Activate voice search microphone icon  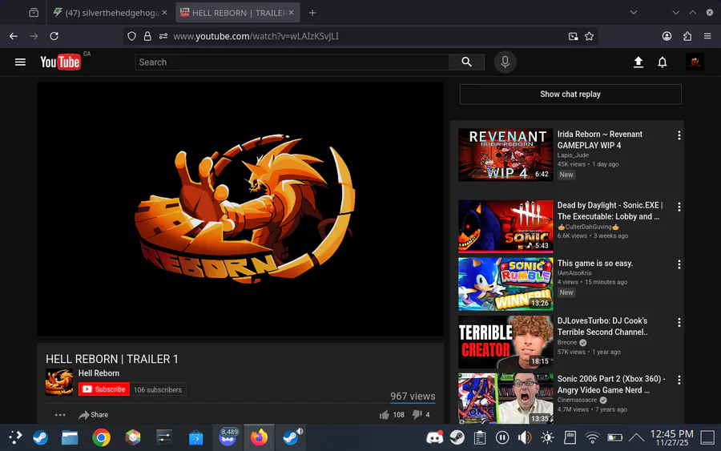pos(505,62)
